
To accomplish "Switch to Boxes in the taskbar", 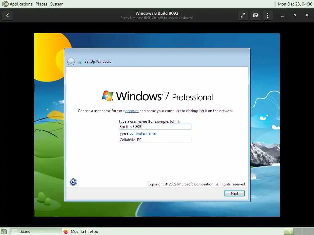I will tap(36, 231).
